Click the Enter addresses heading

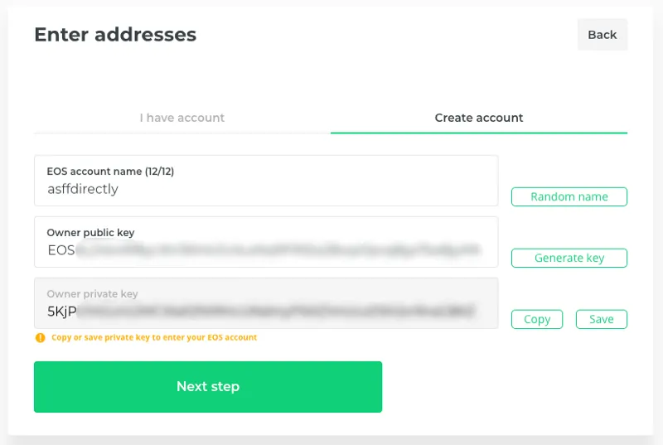click(115, 35)
